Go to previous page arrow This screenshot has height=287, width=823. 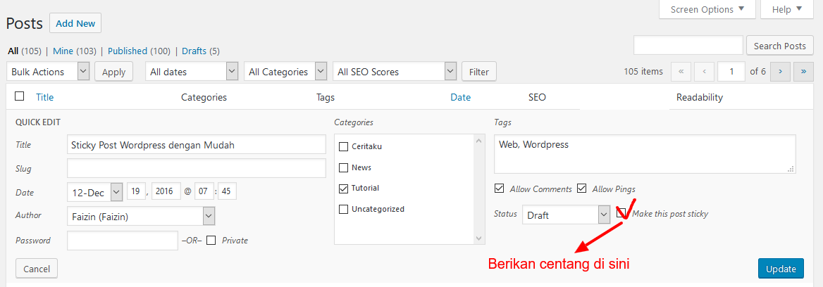(704, 72)
